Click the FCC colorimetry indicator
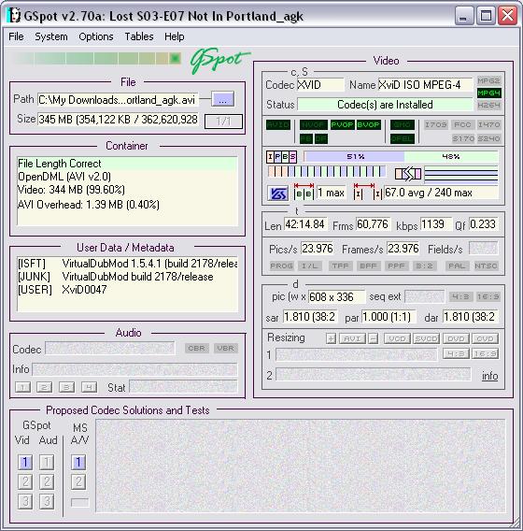The width and height of the screenshot is (523, 531). pos(462,125)
